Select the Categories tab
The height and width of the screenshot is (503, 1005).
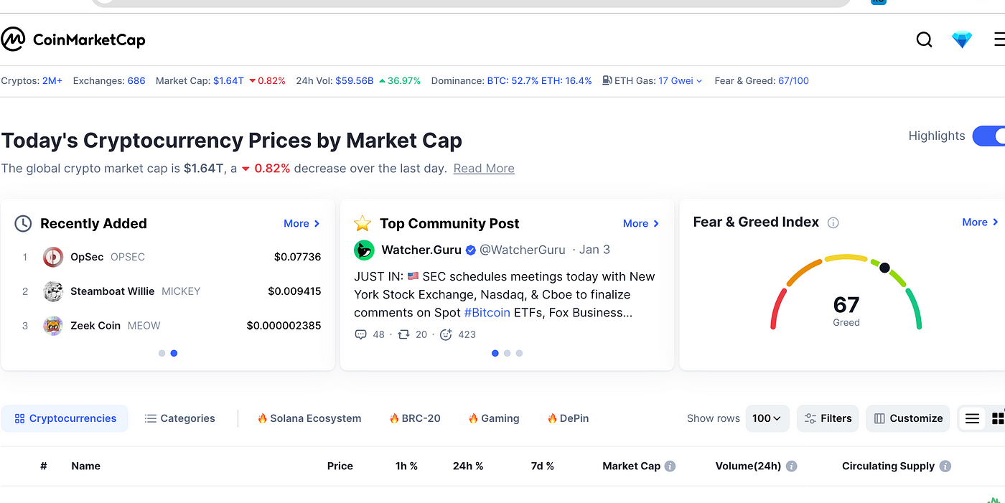179,418
